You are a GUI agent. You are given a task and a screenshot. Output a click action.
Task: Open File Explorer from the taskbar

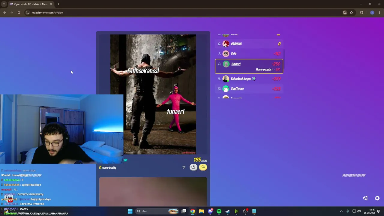click(x=201, y=211)
